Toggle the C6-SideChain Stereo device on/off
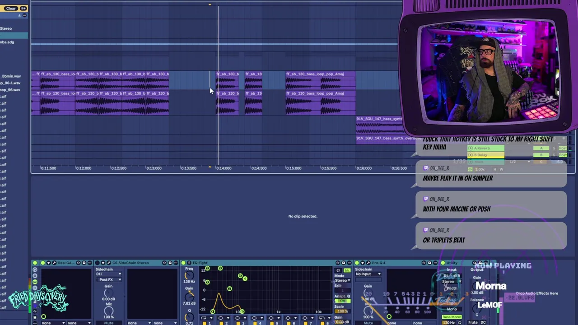 pyautogui.click(x=97, y=263)
